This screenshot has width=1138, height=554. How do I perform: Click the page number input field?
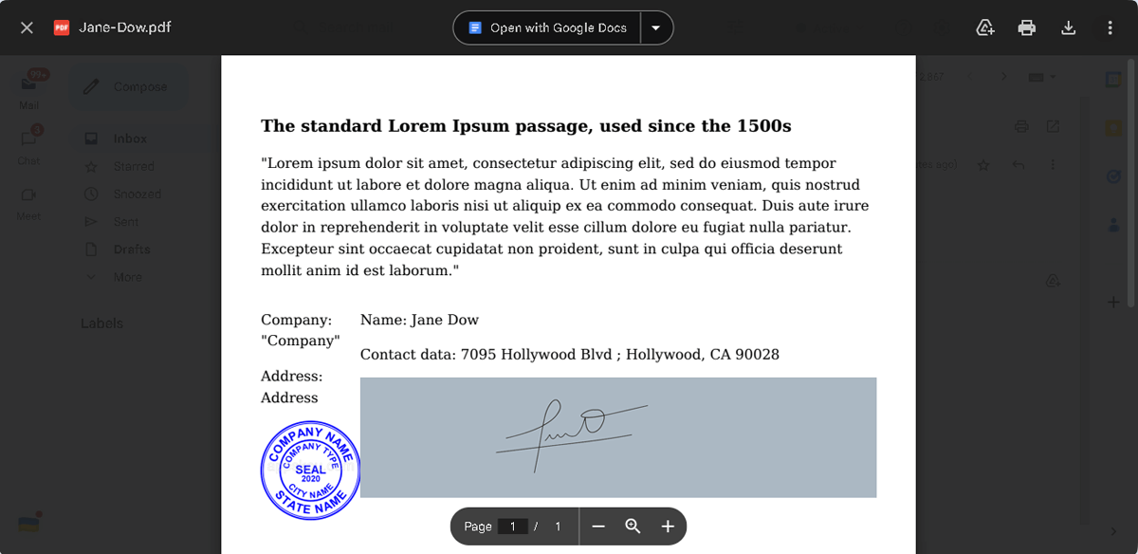pos(513,526)
